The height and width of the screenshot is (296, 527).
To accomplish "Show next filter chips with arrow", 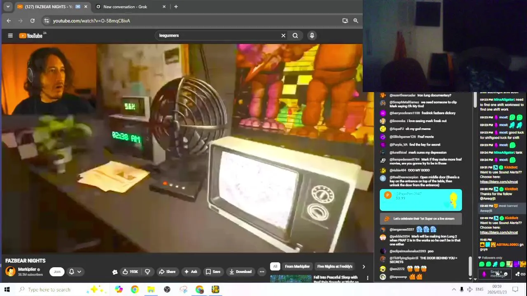I will (x=364, y=267).
